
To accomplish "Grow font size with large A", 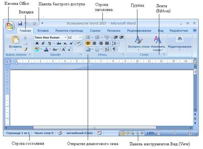I will pyautogui.click(x=64, y=49).
